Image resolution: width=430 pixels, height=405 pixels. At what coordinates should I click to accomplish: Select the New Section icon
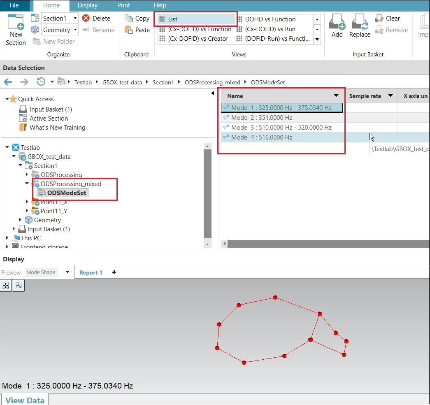pos(15,28)
